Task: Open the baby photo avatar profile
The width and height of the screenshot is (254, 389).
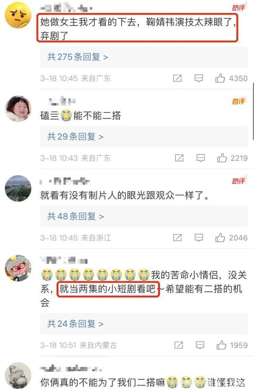Action: pos(18,108)
